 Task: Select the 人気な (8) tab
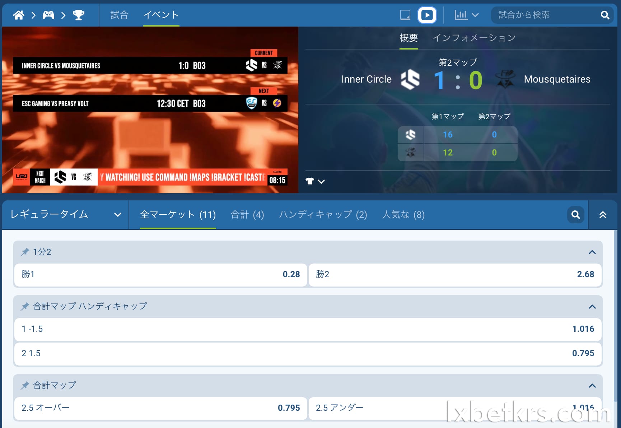[x=403, y=215]
